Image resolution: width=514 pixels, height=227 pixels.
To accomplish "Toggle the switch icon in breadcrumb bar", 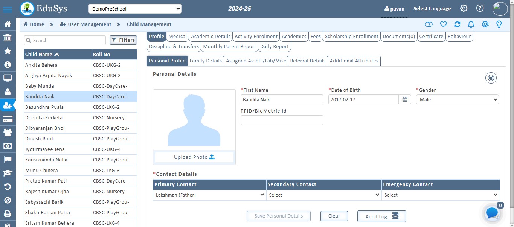I will pyautogui.click(x=429, y=24).
